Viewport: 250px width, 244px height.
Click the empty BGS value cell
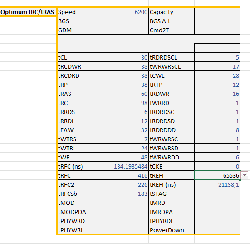tap(126, 21)
